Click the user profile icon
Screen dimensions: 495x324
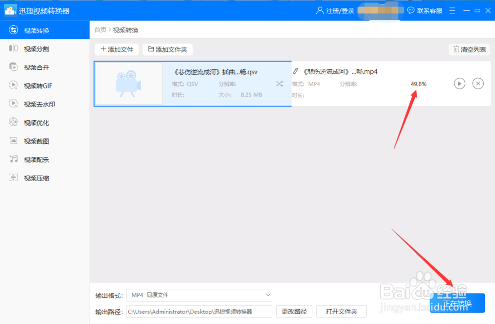pyautogui.click(x=319, y=11)
